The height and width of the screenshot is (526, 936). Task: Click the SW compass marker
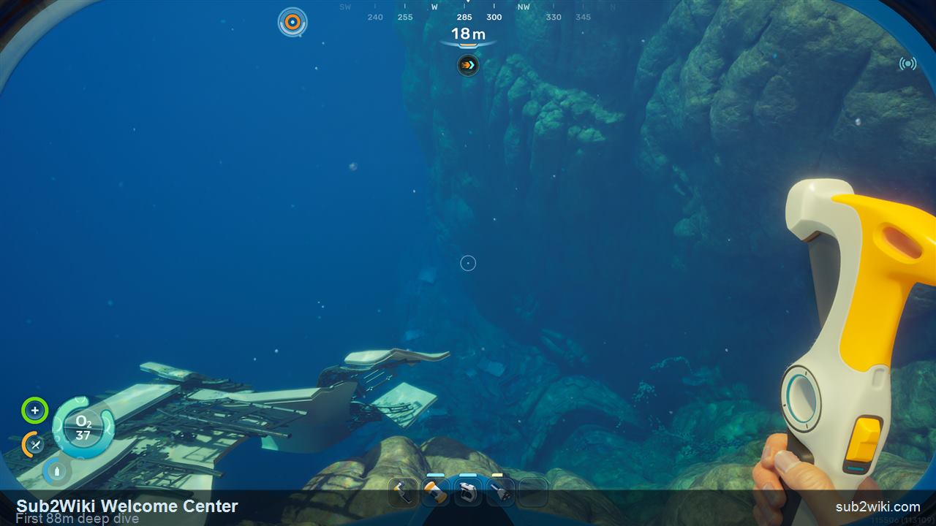click(345, 7)
